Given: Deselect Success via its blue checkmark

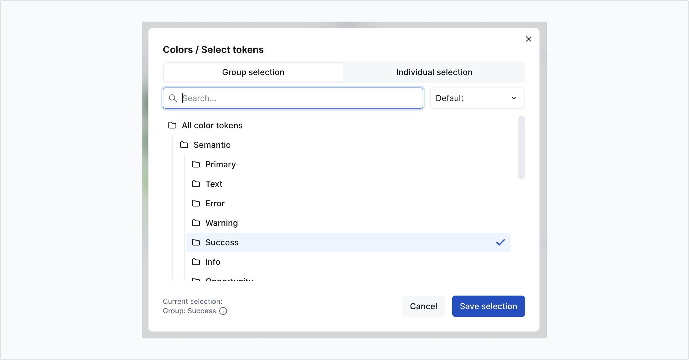Looking at the screenshot, I should (x=500, y=242).
